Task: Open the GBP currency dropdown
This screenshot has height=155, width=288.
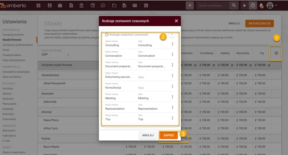Action: point(55,54)
